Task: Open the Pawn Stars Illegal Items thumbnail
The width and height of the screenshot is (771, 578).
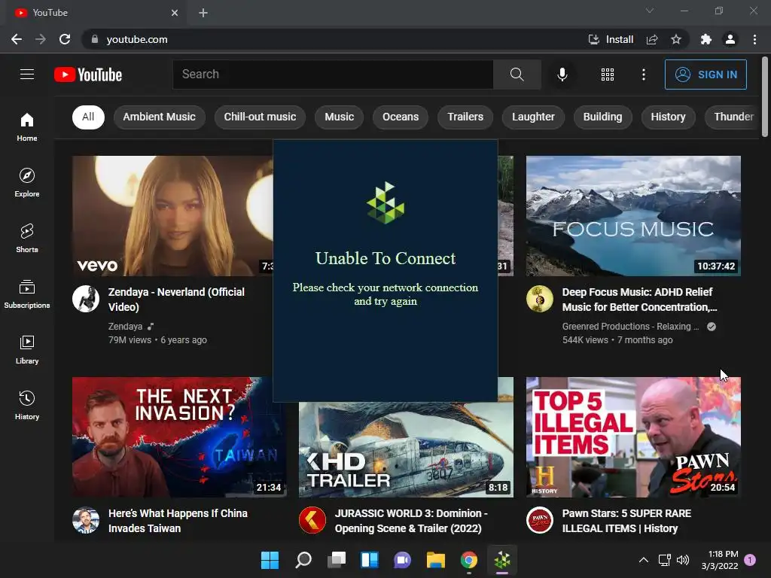Action: coord(633,437)
